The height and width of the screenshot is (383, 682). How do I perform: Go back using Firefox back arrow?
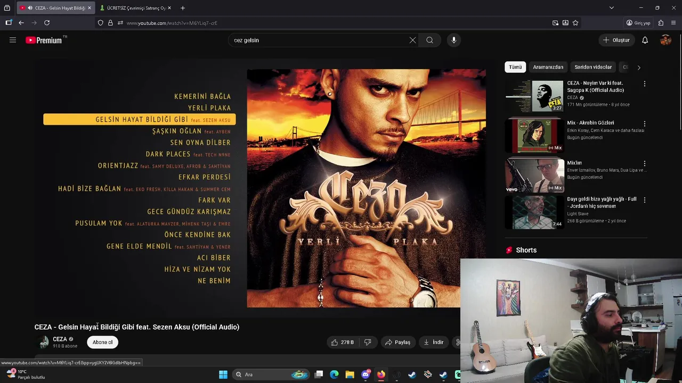pos(21,23)
